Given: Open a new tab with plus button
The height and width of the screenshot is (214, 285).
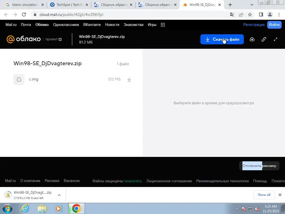Looking at the screenshot, I should 230,5.
